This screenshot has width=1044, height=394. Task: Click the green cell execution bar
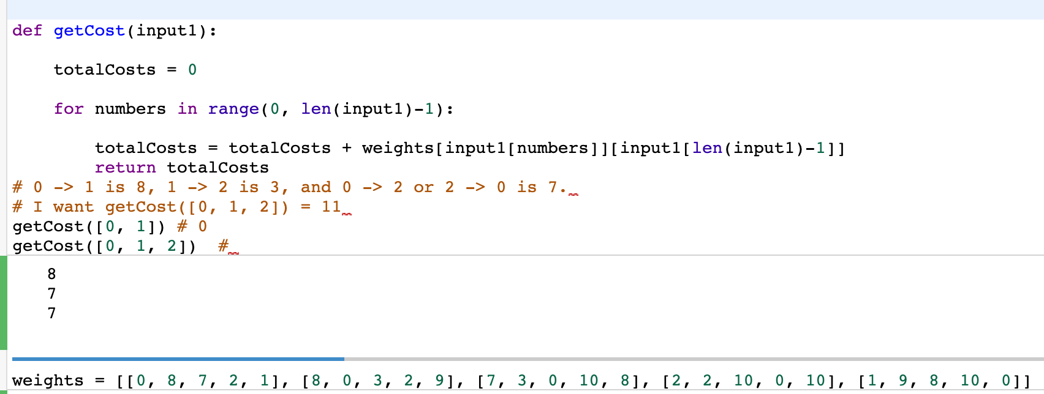[x=4, y=303]
